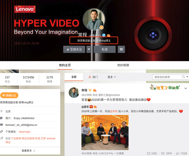Select the 全部 feed filter tab

(x=74, y=77)
